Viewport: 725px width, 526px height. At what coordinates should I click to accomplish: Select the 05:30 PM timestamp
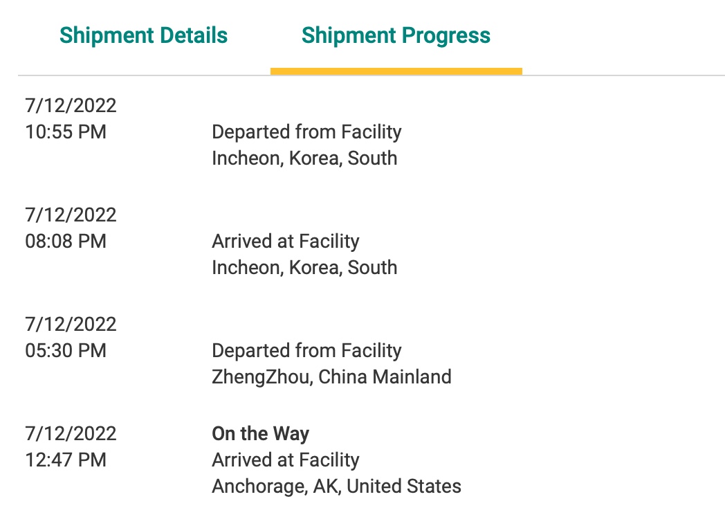66,350
